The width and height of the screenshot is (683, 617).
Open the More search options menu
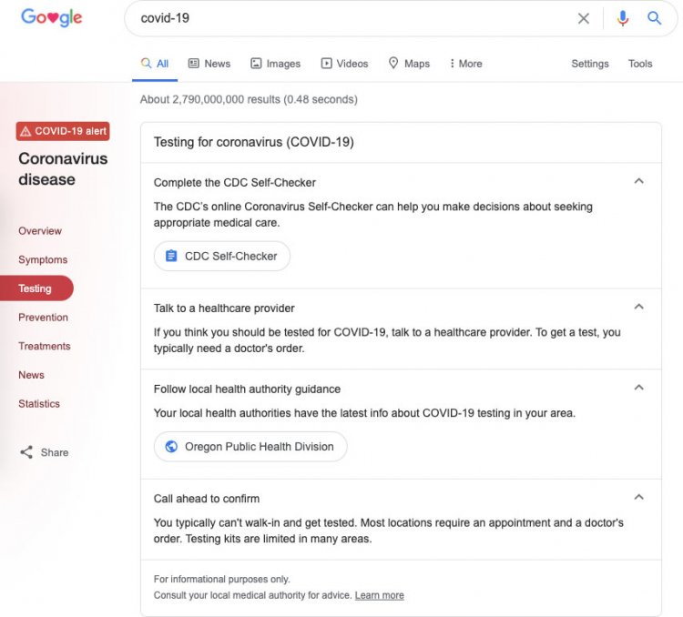(465, 64)
